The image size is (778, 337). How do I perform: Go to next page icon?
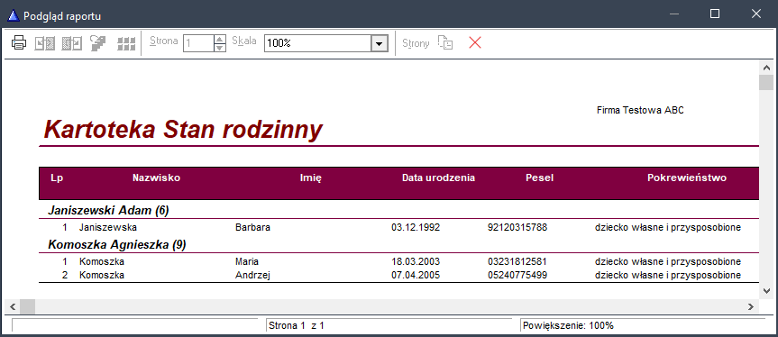(71, 43)
